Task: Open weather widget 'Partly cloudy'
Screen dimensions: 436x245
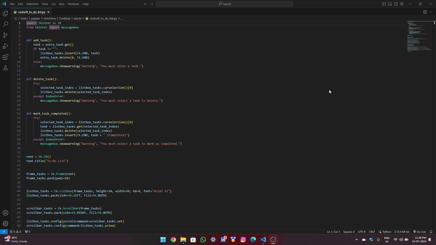Action: pos(15,240)
